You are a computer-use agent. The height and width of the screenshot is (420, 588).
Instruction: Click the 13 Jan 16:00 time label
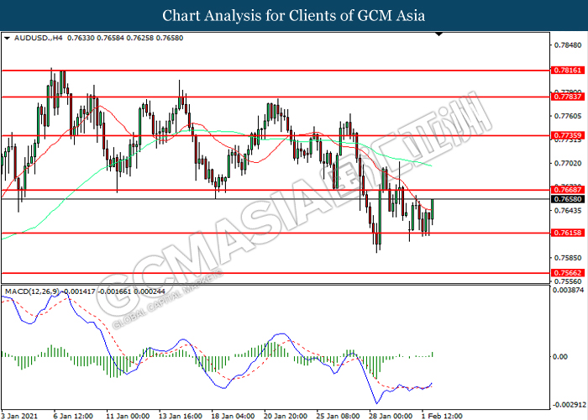click(x=180, y=416)
